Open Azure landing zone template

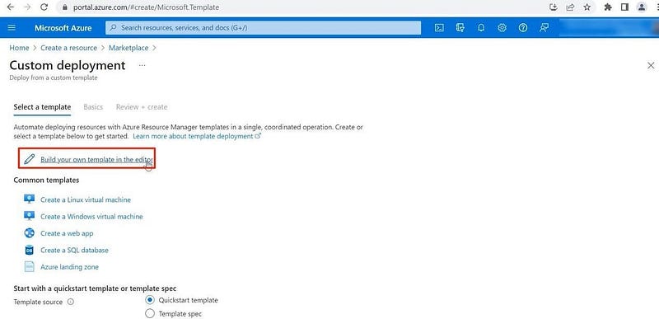(70, 267)
